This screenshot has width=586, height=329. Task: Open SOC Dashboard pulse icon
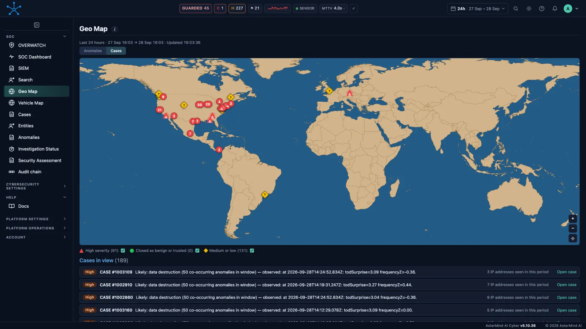pos(12,57)
